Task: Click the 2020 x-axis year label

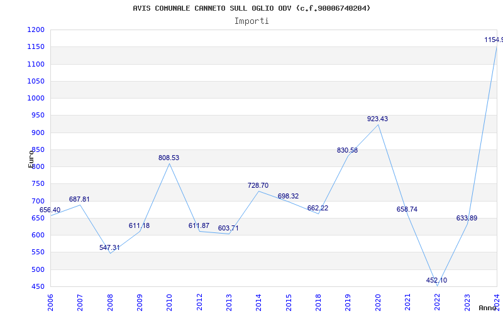Action: coord(378,303)
